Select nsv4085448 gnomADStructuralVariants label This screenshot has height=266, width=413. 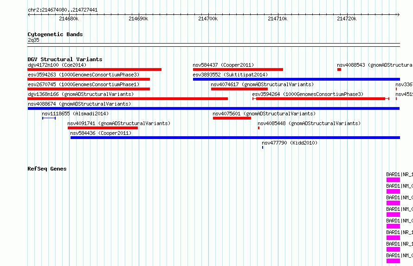(x=309, y=123)
